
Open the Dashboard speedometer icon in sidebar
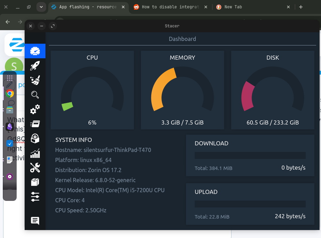(x=35, y=51)
